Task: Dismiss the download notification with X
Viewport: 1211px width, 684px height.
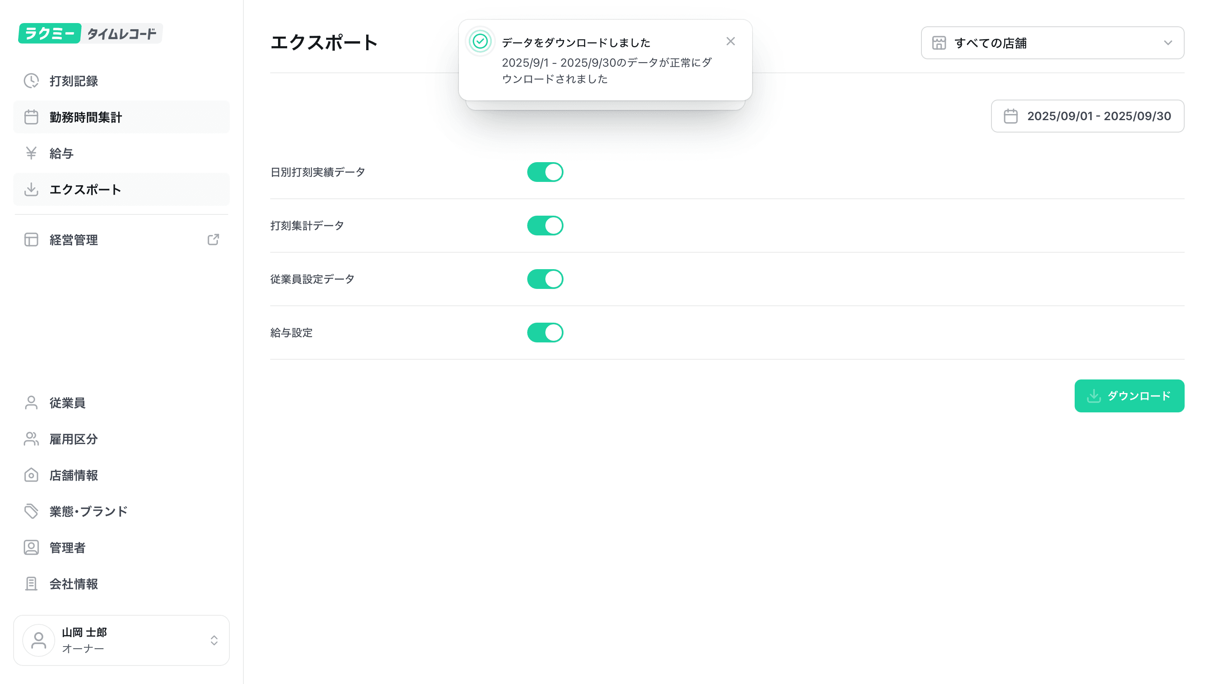Action: [x=730, y=41]
